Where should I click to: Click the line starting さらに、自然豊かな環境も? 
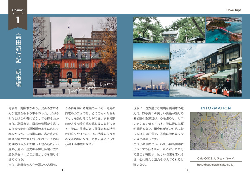coord(159,109)
